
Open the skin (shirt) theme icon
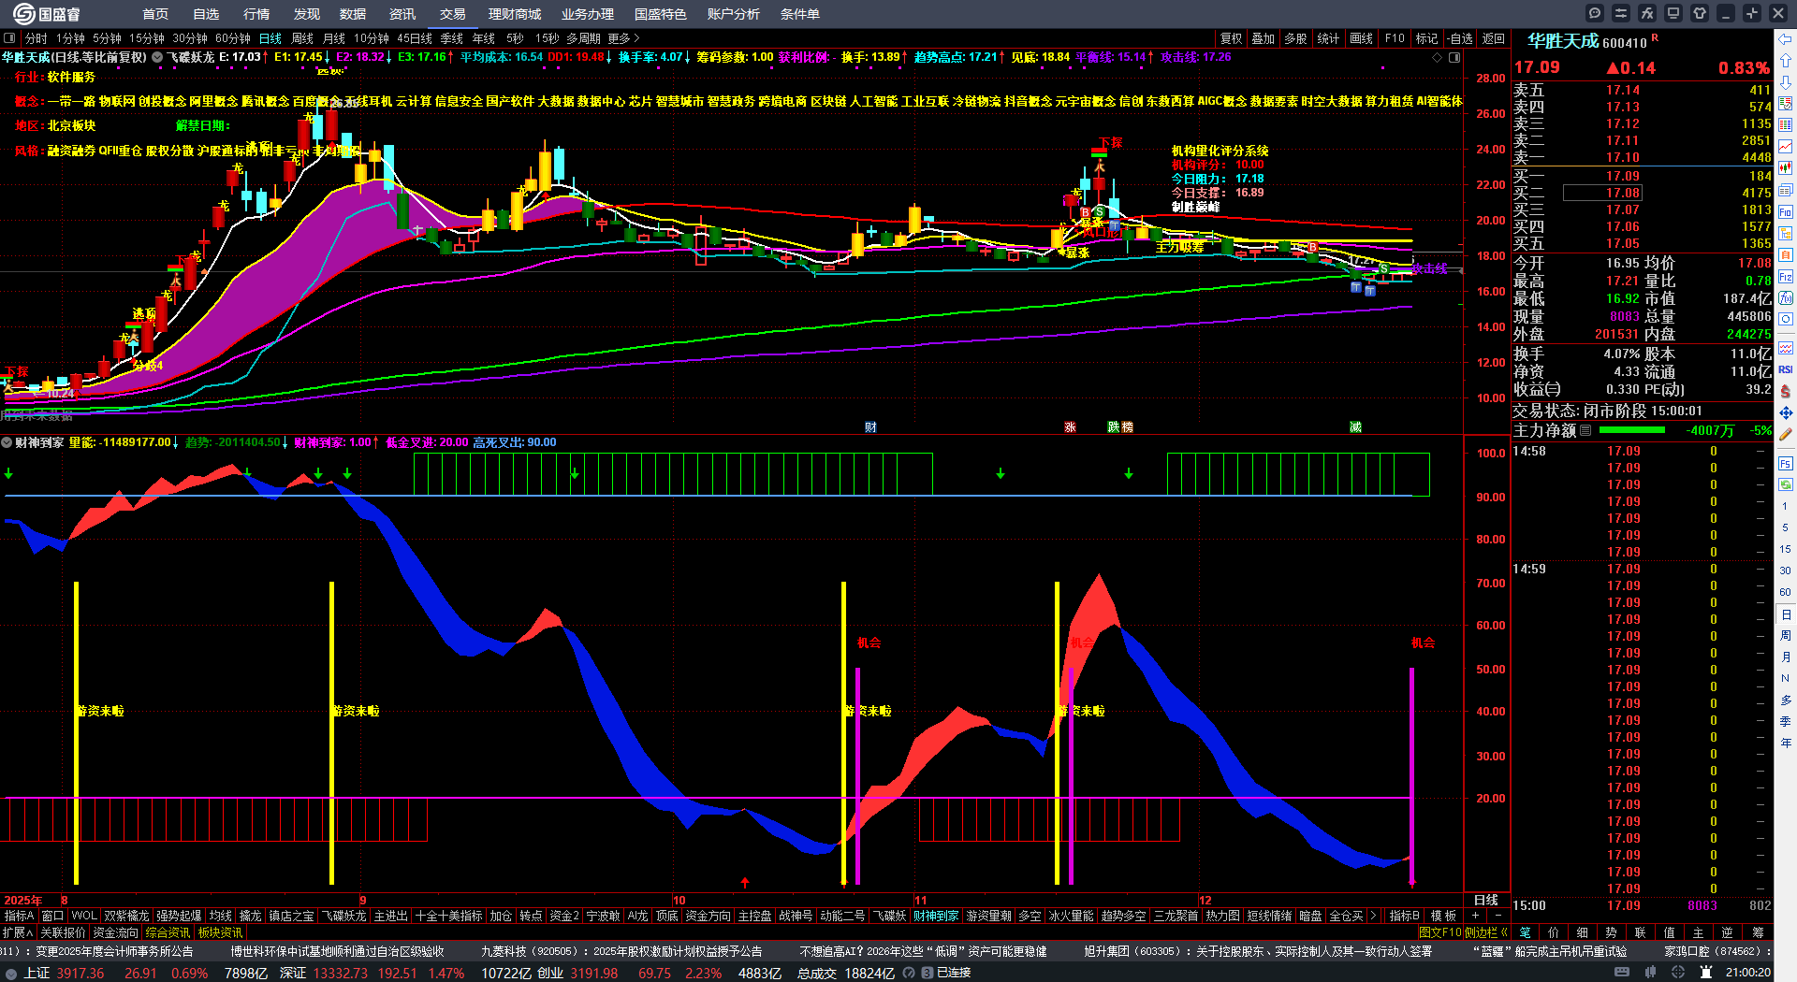point(1700,13)
